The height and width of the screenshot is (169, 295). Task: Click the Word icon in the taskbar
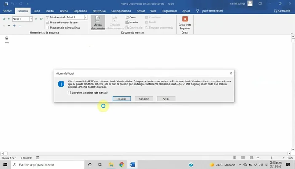[132, 165]
